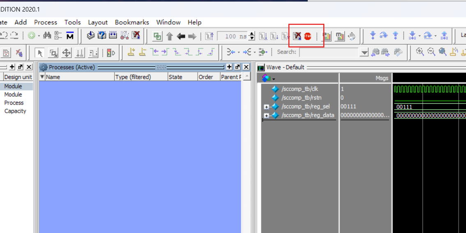Screen dimensions: 466x233
Task: Click the Zoom In magnifier icon
Action: click(x=420, y=52)
